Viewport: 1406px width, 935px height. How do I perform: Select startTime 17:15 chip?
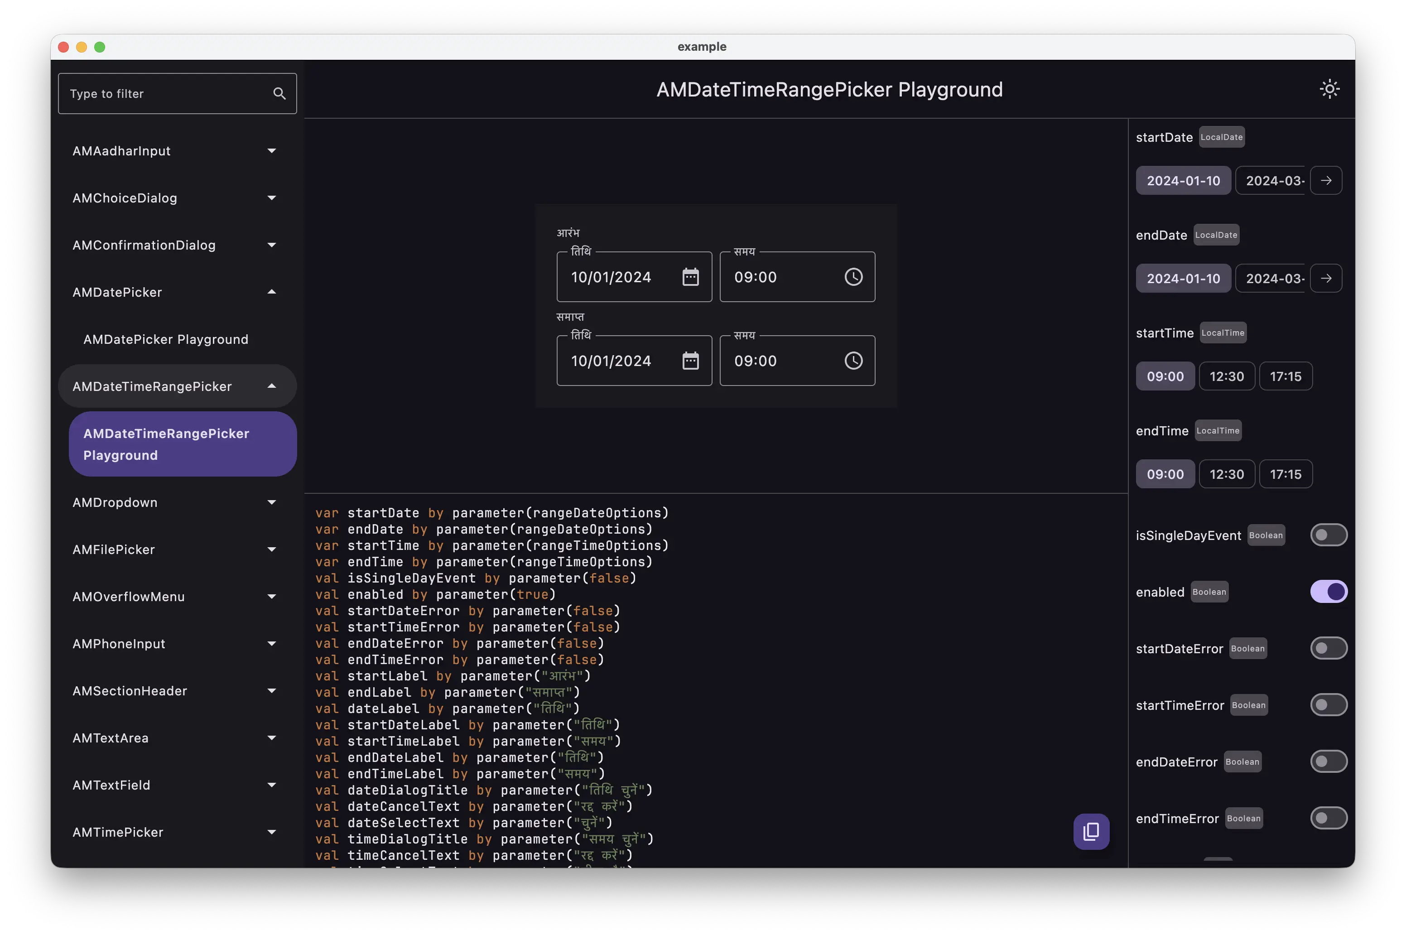click(1285, 376)
